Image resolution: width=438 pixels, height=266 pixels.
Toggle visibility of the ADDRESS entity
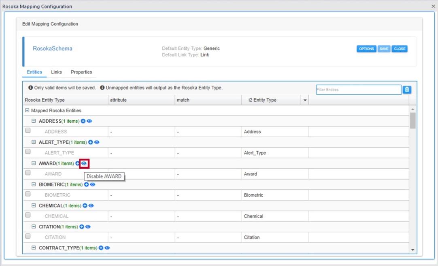coord(89,121)
